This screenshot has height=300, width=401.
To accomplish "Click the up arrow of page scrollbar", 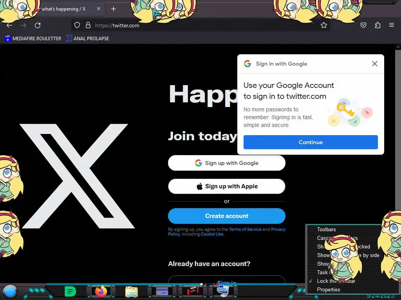I will (398, 47).
